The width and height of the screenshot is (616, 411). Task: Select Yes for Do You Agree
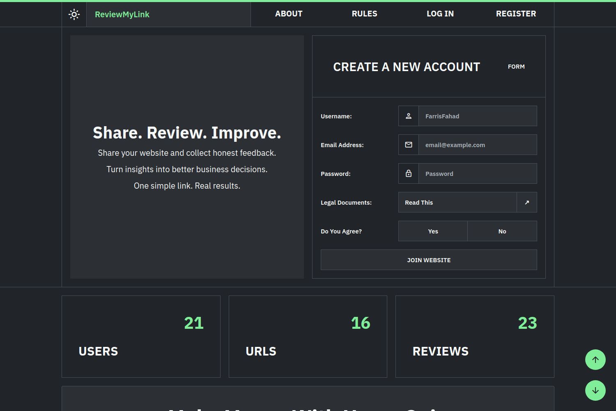[x=433, y=231]
